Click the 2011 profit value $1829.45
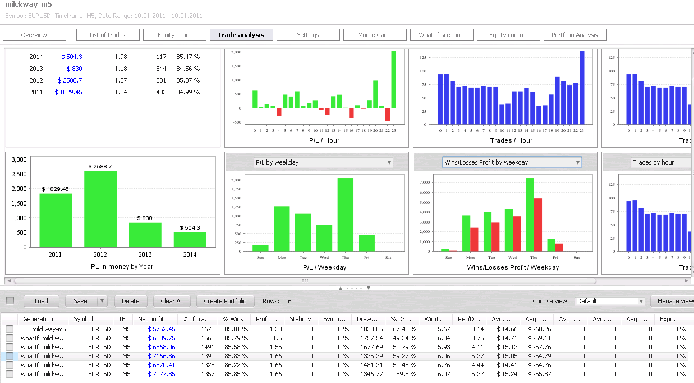Screen dimensions: 694x383 click(x=68, y=92)
